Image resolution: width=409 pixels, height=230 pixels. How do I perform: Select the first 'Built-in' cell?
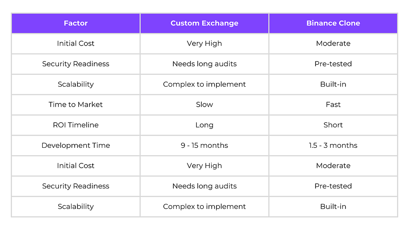click(333, 84)
